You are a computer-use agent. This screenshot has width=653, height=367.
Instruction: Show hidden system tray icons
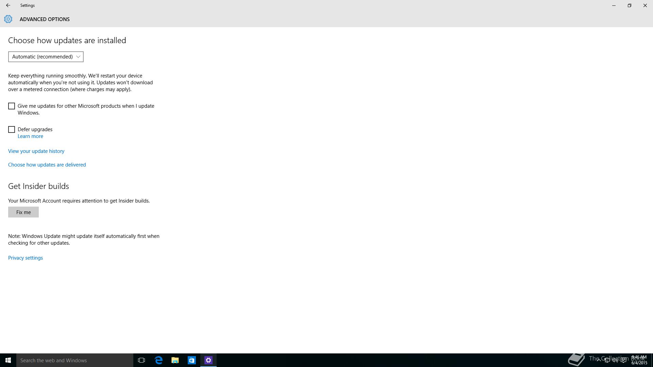pos(599,360)
